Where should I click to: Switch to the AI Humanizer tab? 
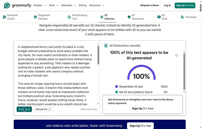[136, 17]
